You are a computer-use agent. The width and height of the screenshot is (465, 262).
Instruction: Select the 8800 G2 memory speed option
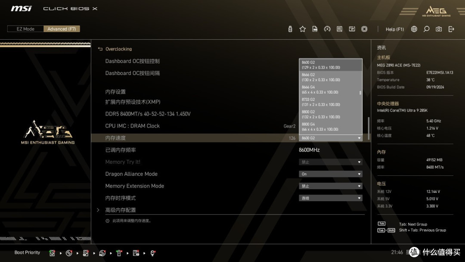[330, 114]
